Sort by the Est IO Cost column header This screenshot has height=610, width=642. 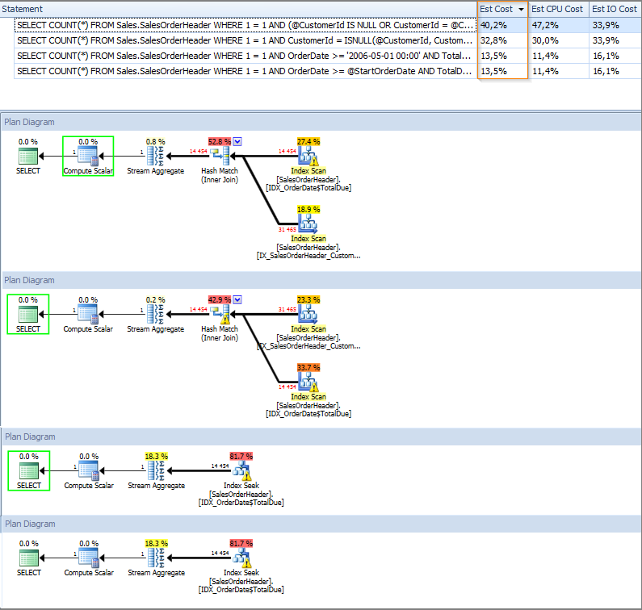[x=615, y=9]
